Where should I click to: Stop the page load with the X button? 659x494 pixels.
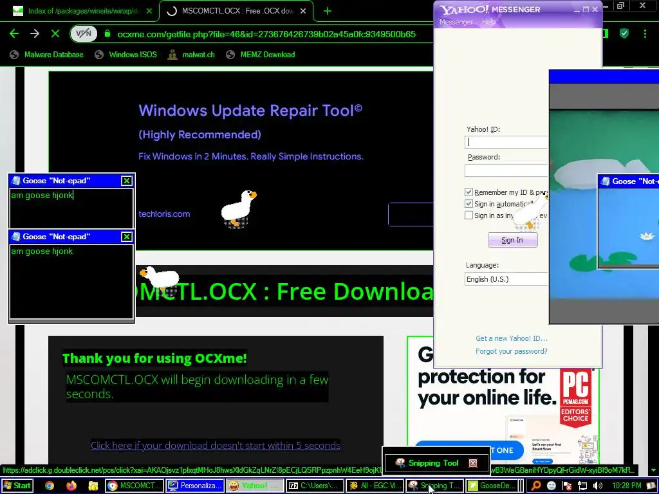(x=55, y=33)
